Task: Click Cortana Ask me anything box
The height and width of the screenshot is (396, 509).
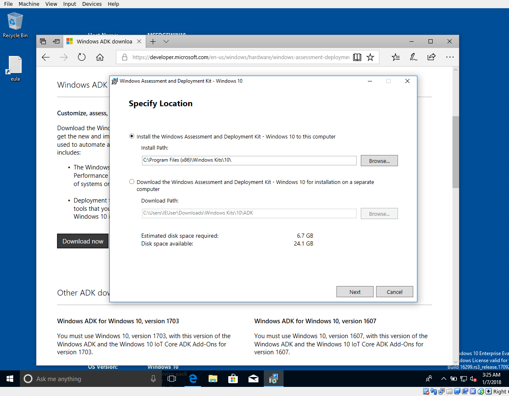Action: point(90,379)
